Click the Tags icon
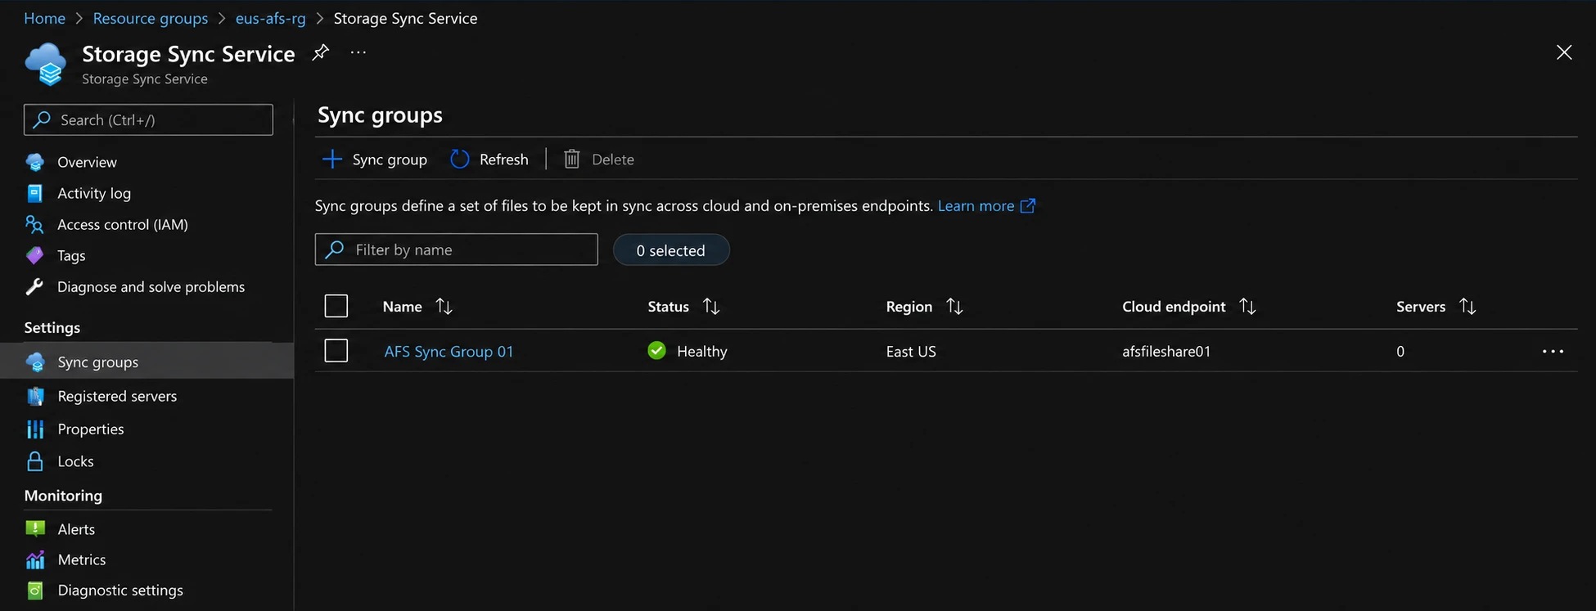 pyautogui.click(x=35, y=255)
